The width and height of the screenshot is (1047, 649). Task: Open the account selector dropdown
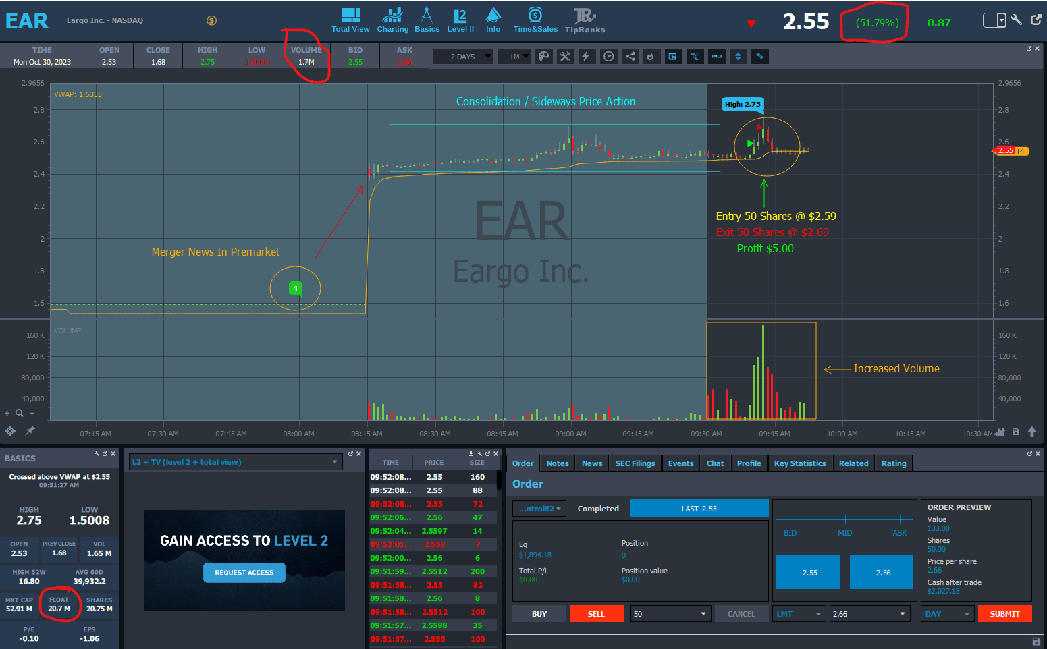click(539, 509)
